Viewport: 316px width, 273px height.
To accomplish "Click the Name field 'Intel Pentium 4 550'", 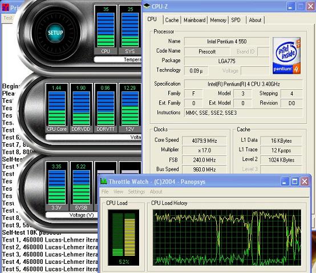I will coord(226,42).
